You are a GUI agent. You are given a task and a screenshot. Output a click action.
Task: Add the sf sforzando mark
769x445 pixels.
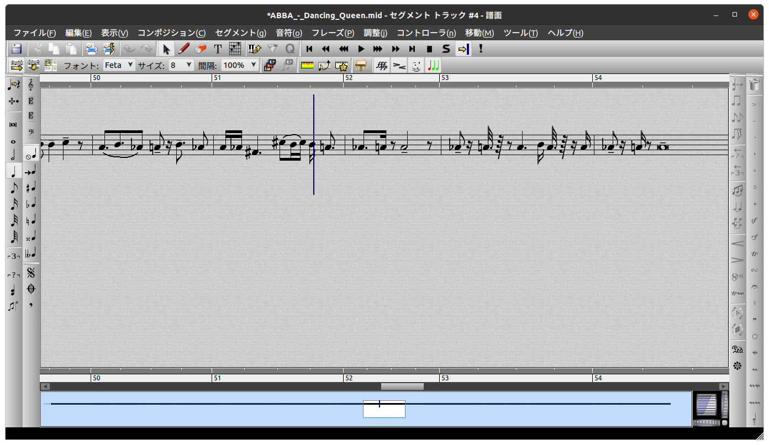755,220
